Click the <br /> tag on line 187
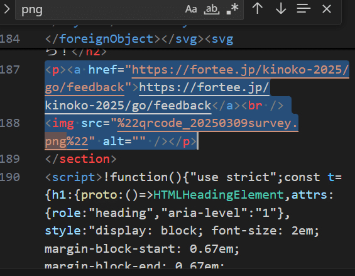Viewport: 355px width, 276px height. click(x=263, y=106)
